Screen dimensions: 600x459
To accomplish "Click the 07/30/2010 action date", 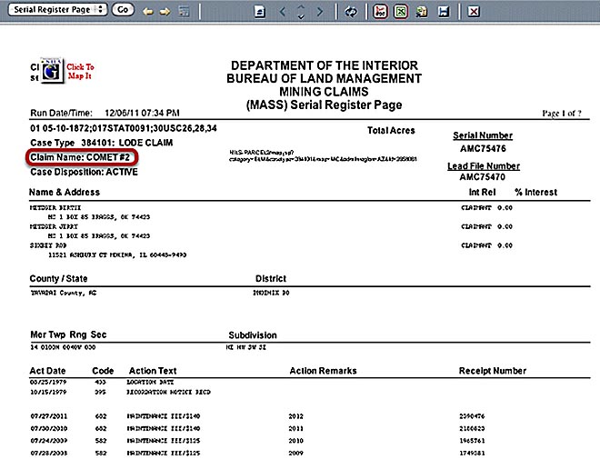I will pyautogui.click(x=48, y=428).
